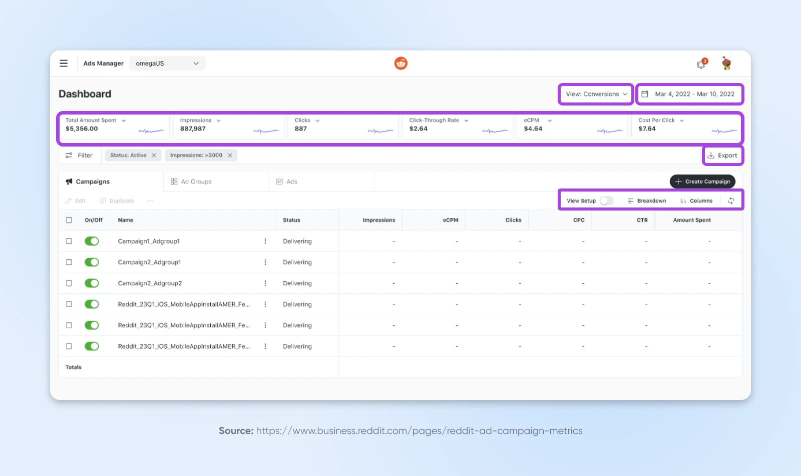Expand eCPM metric card dropdown
The width and height of the screenshot is (801, 476).
(550, 120)
